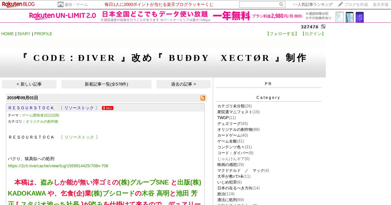Image resolution: width=391 pixels, height=205 pixels.
Task: Go to 新しい記事 button
Action: [29, 84]
